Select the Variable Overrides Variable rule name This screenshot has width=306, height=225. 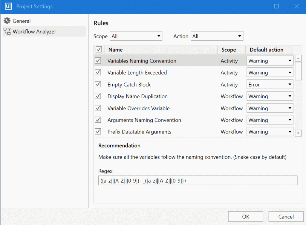(x=139, y=108)
